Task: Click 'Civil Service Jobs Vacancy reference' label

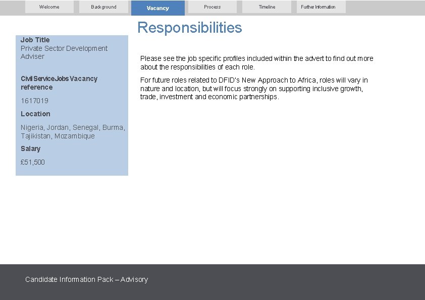Action: click(x=59, y=83)
